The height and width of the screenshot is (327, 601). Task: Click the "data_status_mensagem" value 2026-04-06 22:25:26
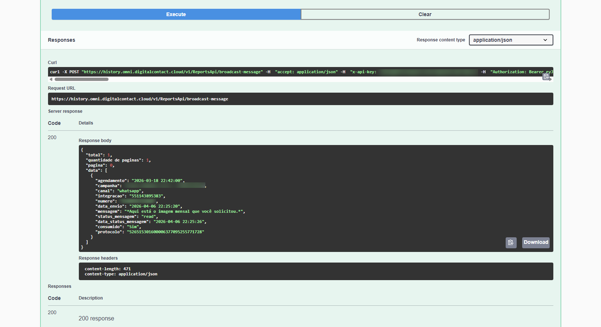pyautogui.click(x=180, y=222)
